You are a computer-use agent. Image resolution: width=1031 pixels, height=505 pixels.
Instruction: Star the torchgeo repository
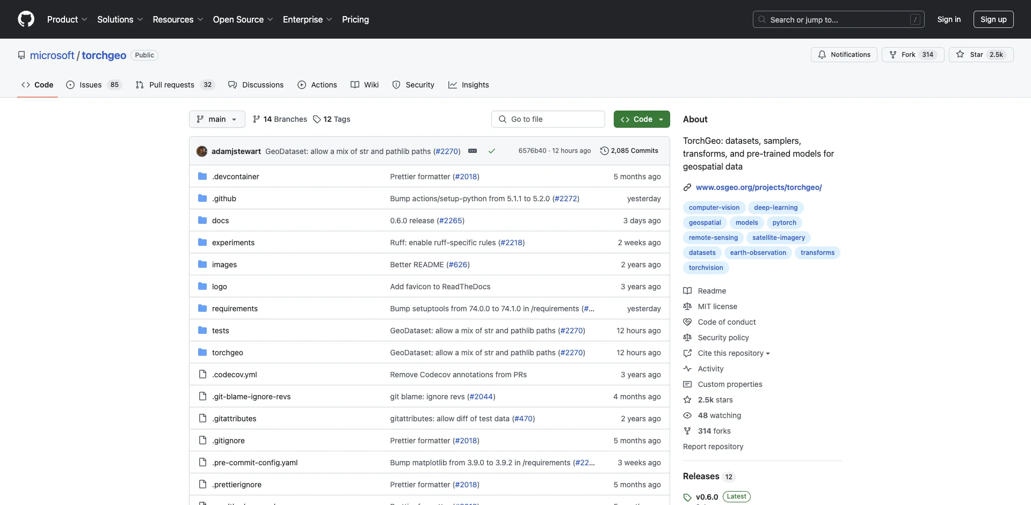click(x=981, y=55)
